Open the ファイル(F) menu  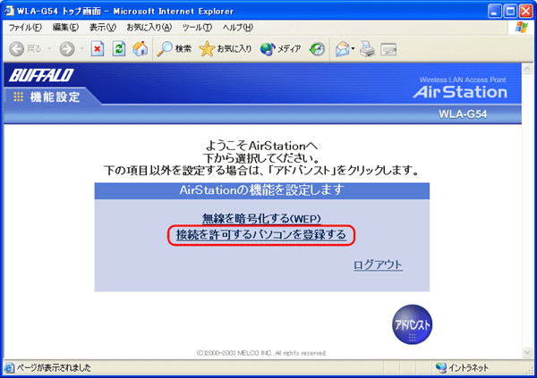click(24, 28)
